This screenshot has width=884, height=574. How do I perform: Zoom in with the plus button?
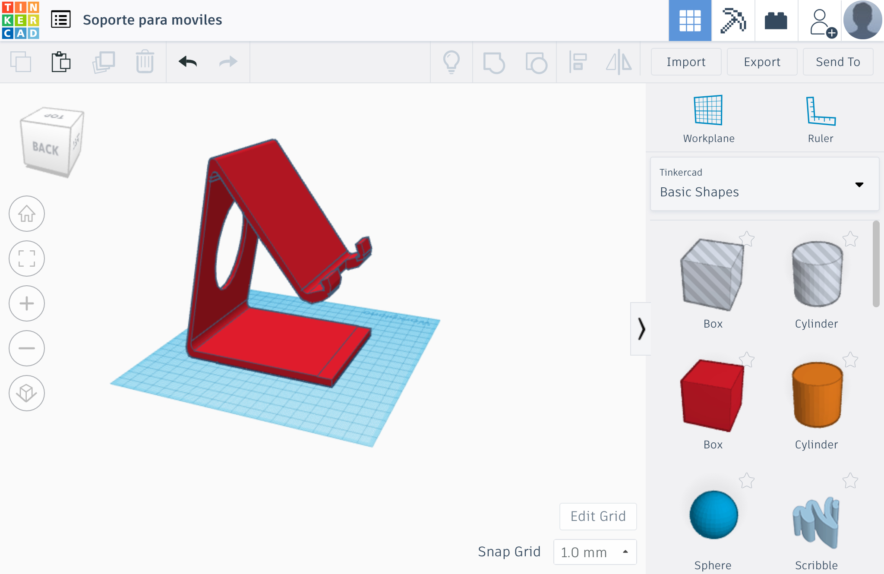(x=27, y=303)
